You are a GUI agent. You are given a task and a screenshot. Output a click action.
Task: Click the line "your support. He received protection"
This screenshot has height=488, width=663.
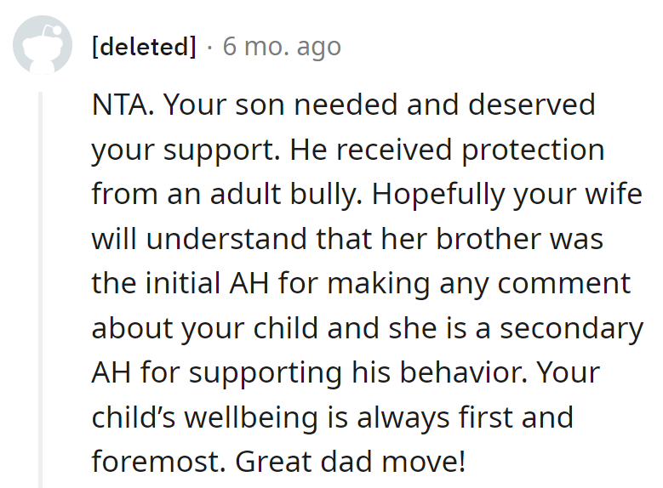point(348,150)
